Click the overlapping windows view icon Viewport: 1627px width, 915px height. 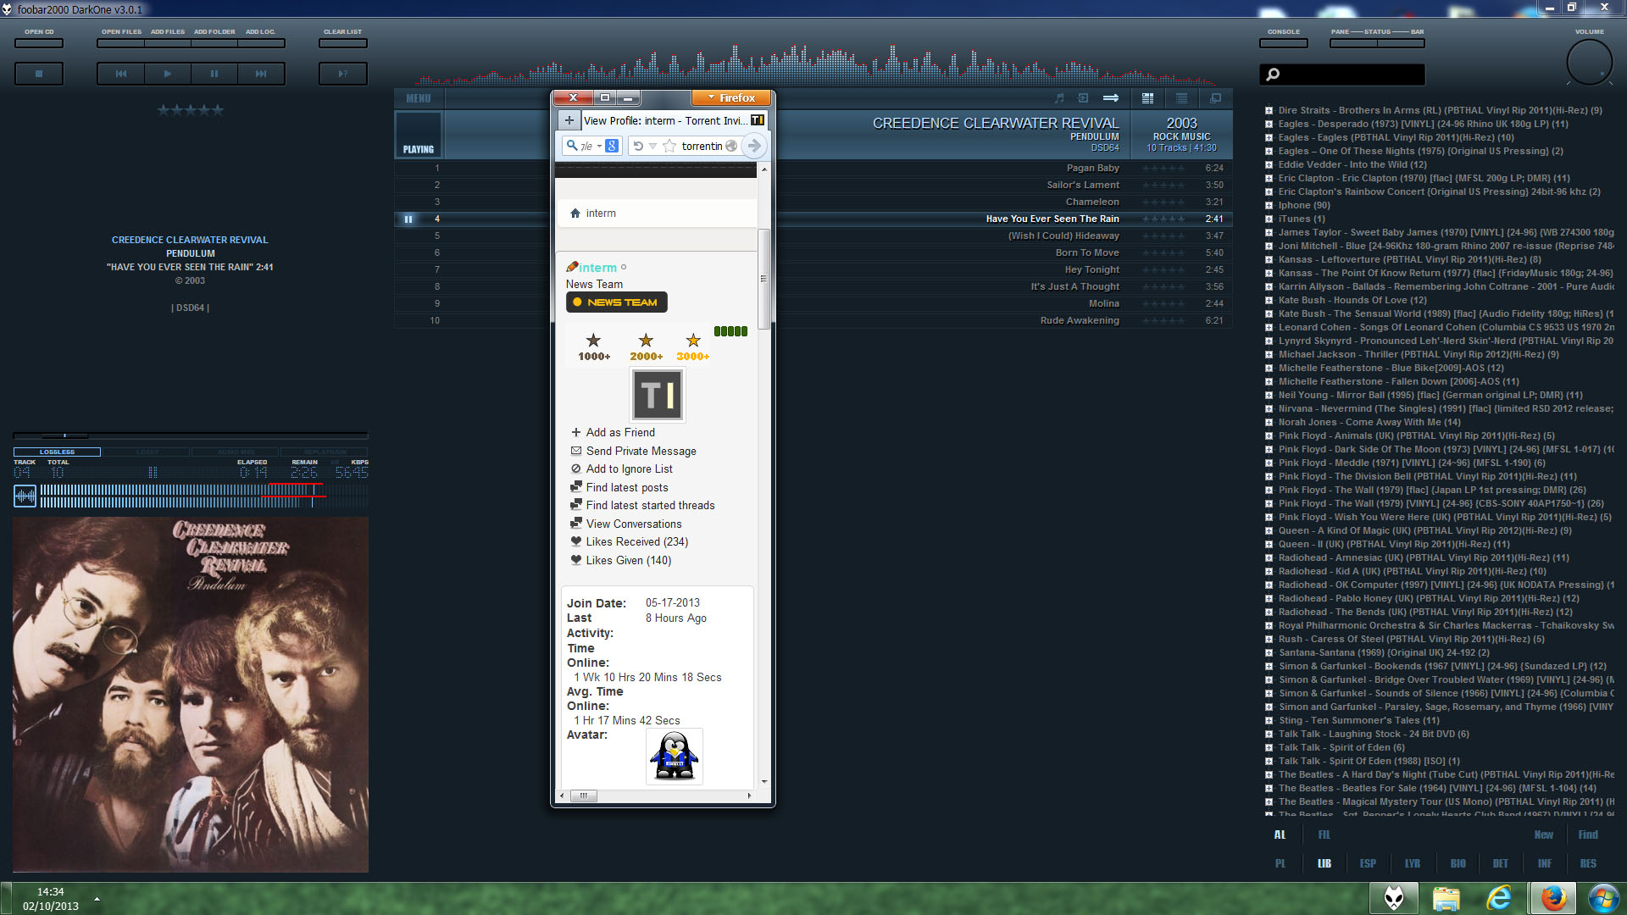[1215, 98]
